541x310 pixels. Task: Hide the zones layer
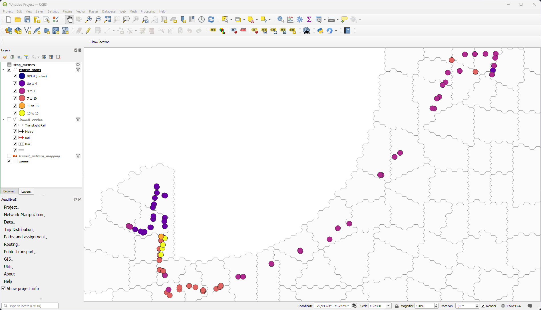9,161
